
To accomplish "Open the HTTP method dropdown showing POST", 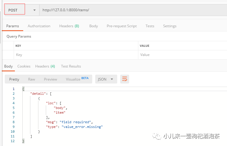I will [x=21, y=10].
